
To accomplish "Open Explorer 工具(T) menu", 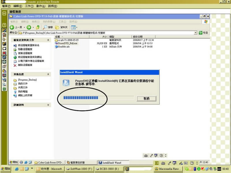I will coord(62,22).
